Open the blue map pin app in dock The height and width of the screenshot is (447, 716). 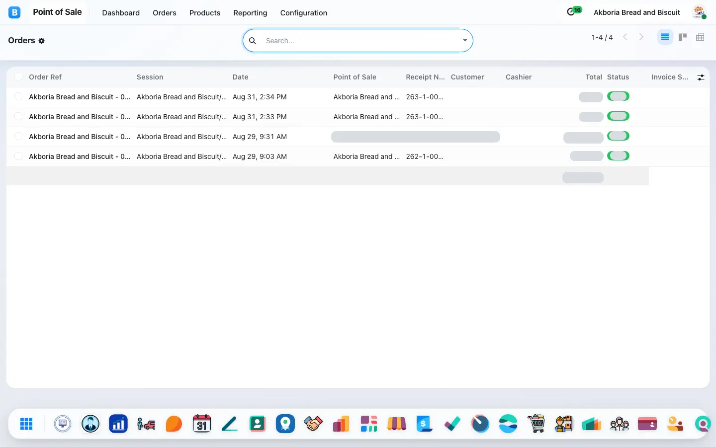coord(285,424)
